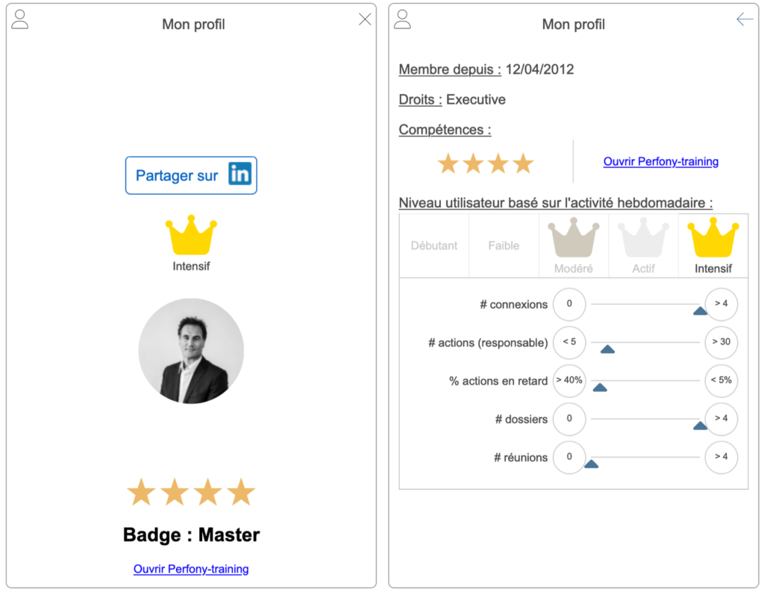Click the user icon in left panel header
The height and width of the screenshot is (595, 764).
tap(20, 20)
